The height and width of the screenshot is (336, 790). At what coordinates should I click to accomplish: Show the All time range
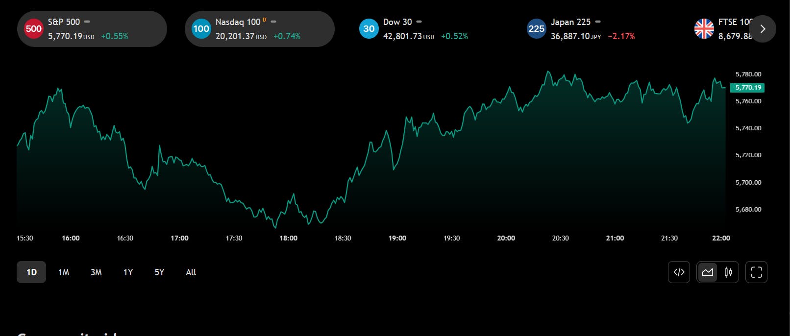(x=191, y=272)
